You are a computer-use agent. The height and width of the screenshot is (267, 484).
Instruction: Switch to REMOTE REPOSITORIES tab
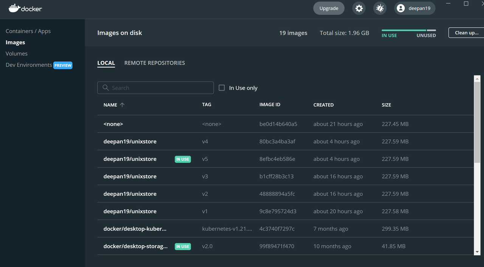click(155, 63)
